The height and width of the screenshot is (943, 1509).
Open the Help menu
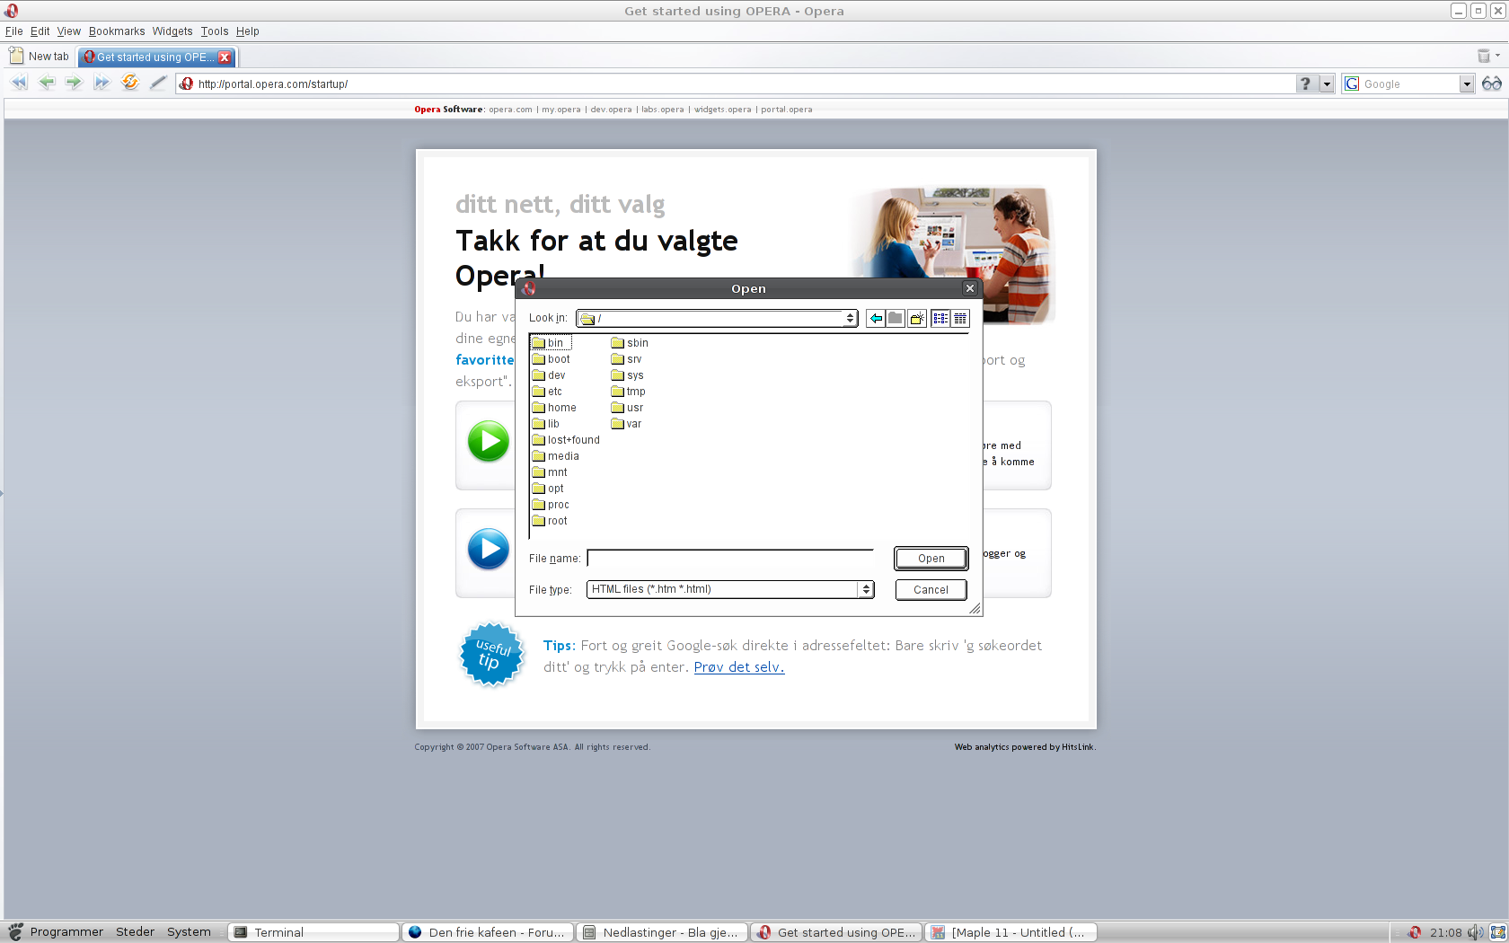tap(247, 31)
